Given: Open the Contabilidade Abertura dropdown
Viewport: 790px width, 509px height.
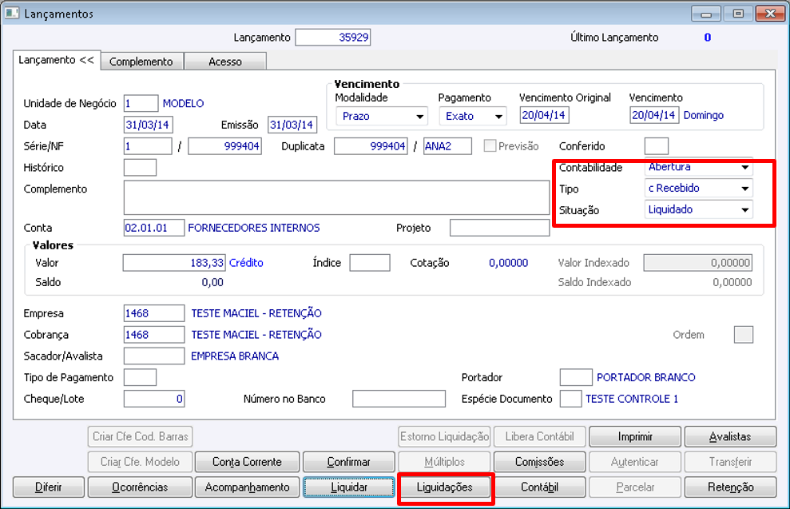Looking at the screenshot, I should [698, 167].
